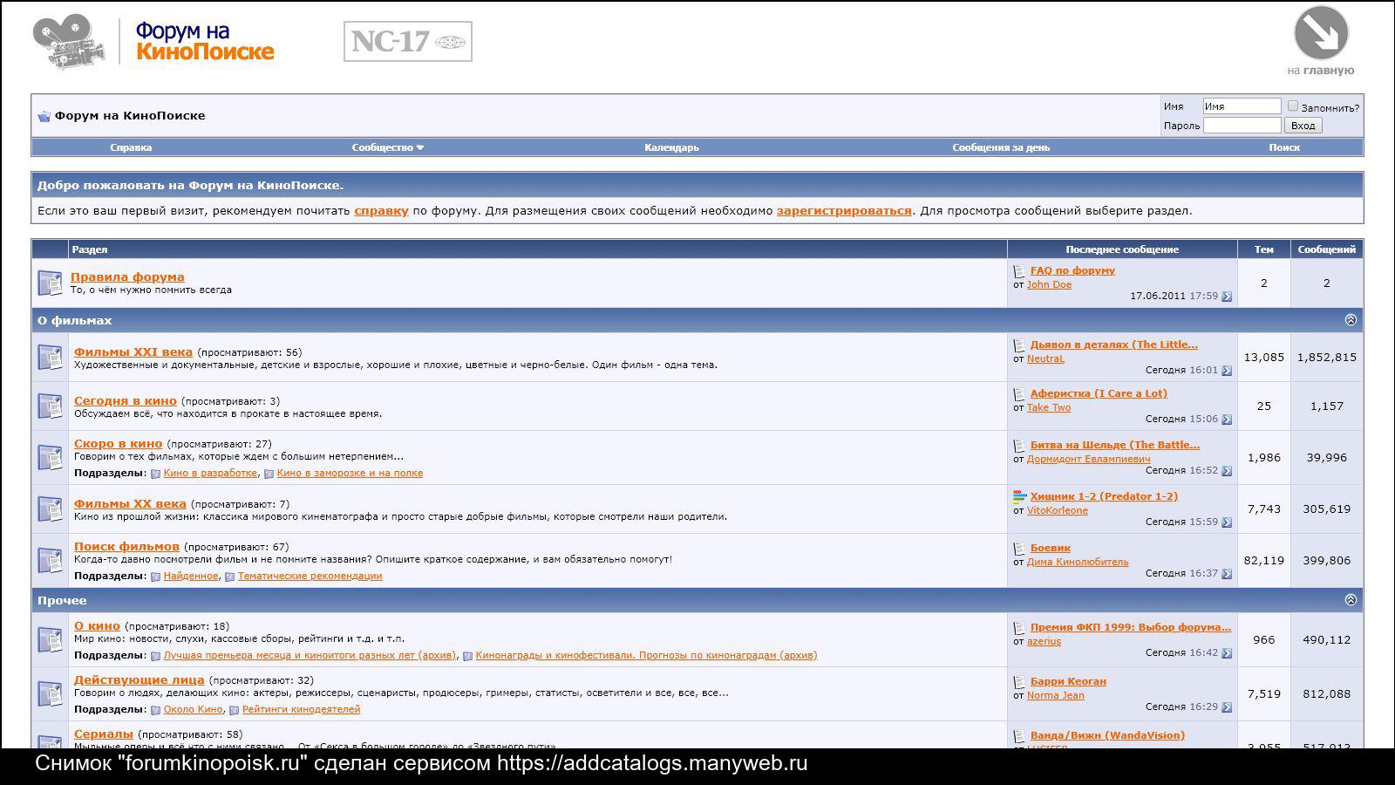The width and height of the screenshot is (1395, 785).
Task: Toggle the Запомнить checkbox
Action: [1293, 106]
